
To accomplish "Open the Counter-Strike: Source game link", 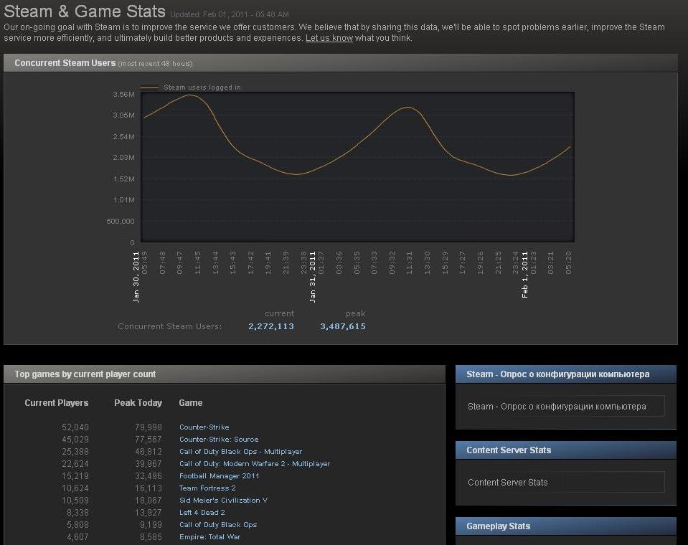I will 219,440.
